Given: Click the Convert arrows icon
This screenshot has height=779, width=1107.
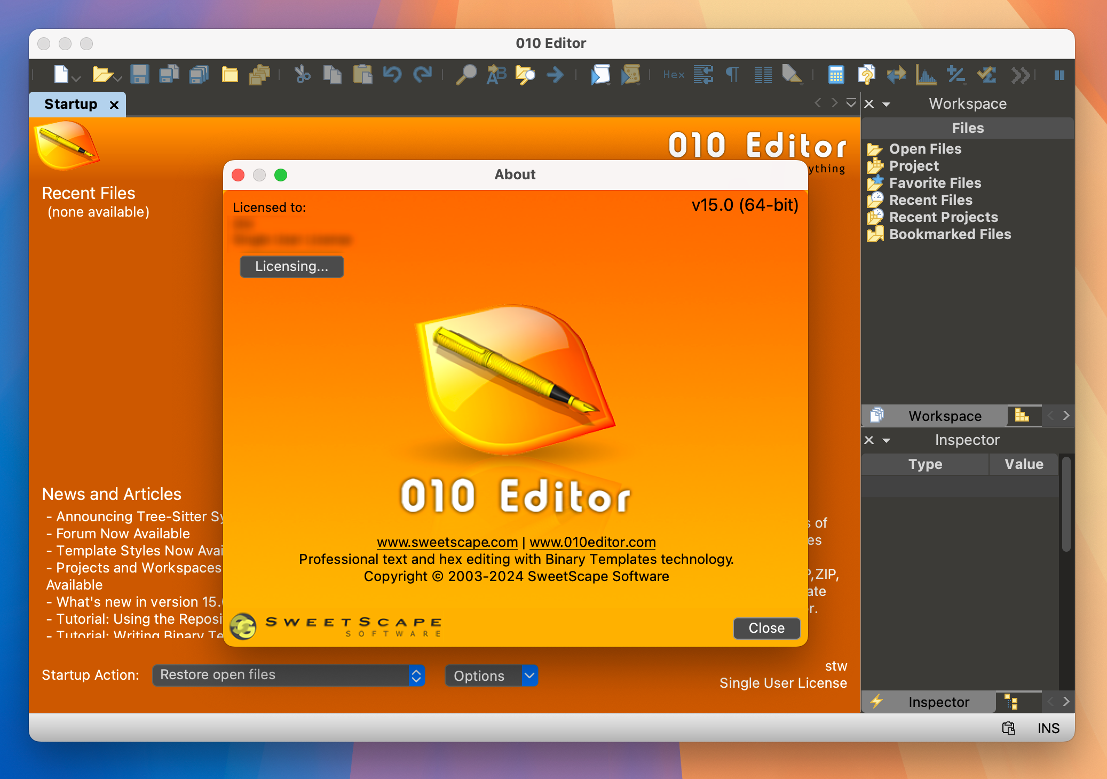Looking at the screenshot, I should click(896, 75).
